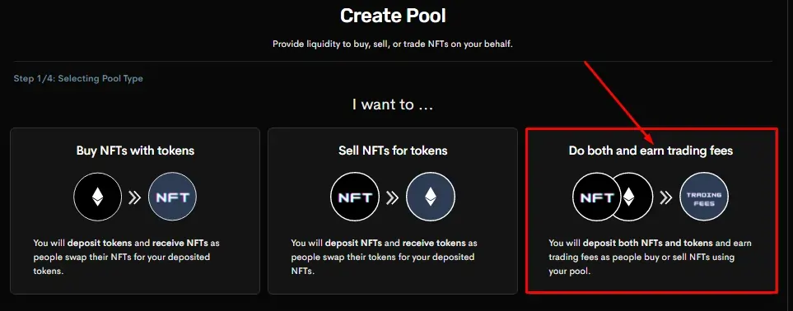Click the Trading Fees circle icon
The width and height of the screenshot is (793, 311).
[704, 197]
